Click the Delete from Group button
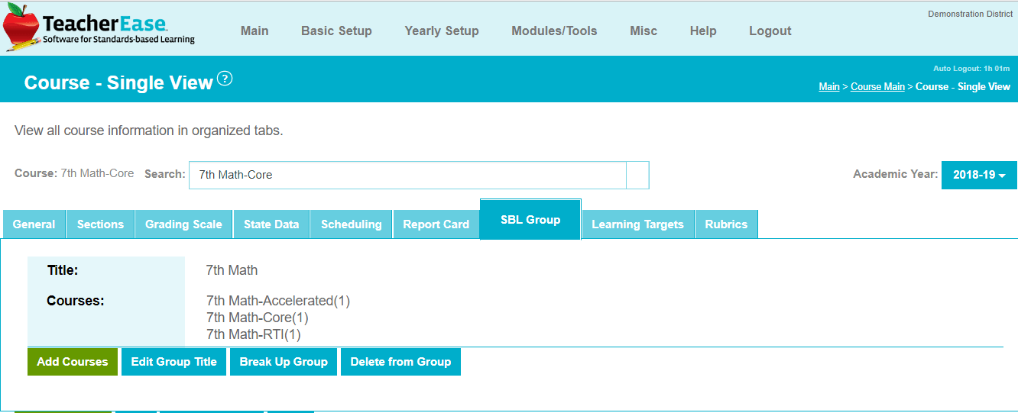The width and height of the screenshot is (1018, 413). (400, 362)
